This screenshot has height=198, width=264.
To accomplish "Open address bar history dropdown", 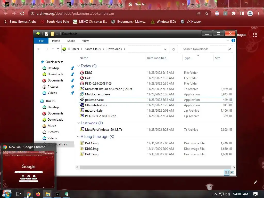I will (165, 49).
